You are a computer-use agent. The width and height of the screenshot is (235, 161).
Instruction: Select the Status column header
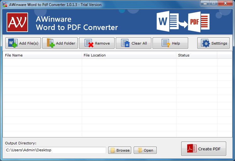click(196, 55)
